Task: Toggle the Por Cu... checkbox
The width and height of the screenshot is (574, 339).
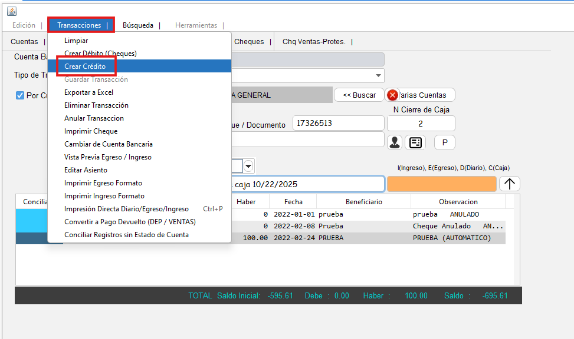Action: click(x=20, y=95)
